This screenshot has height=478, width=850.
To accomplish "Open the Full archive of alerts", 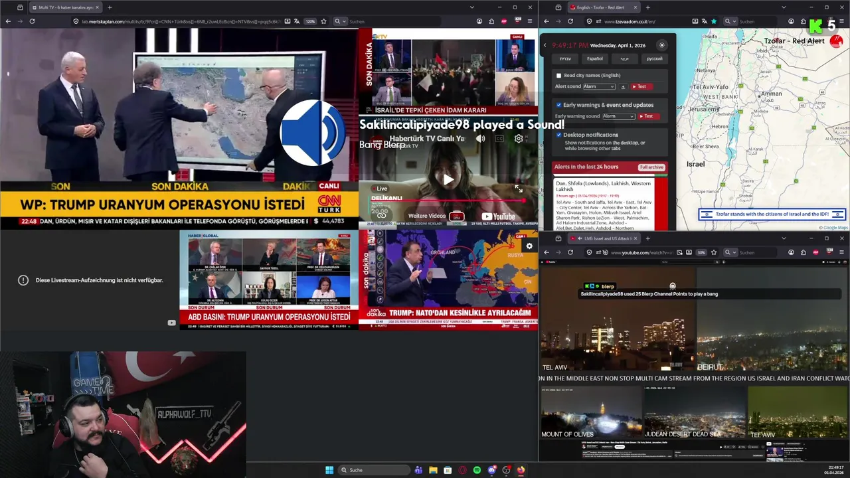I will [651, 167].
